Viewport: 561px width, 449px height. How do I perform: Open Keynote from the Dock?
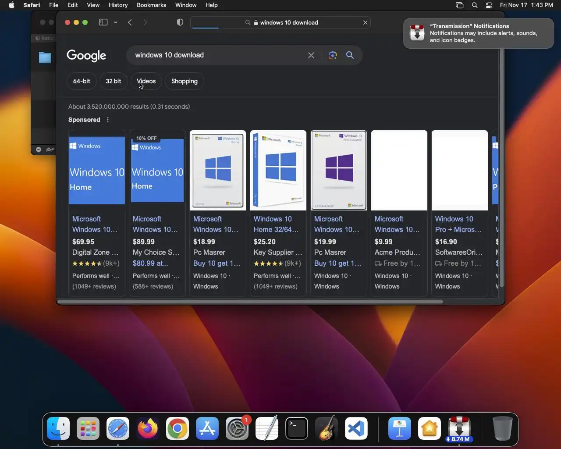[x=400, y=428]
